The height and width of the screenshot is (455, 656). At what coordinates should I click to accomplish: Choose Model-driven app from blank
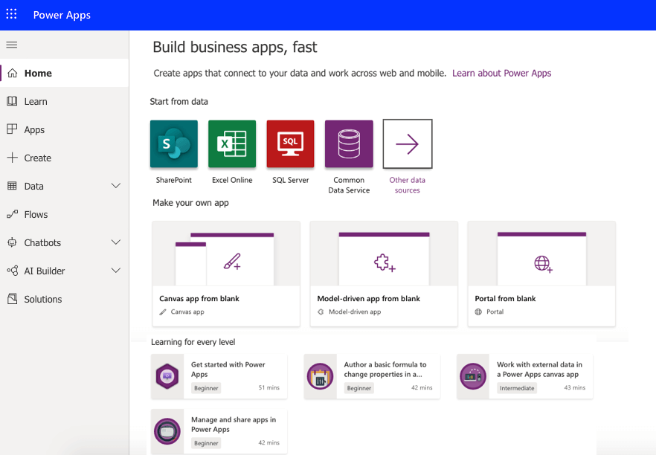tap(383, 273)
